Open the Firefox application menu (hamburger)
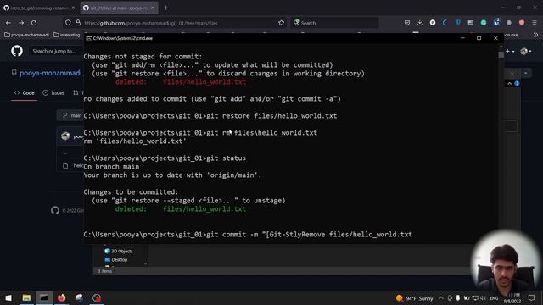This screenshot has height=305, width=543. (535, 23)
